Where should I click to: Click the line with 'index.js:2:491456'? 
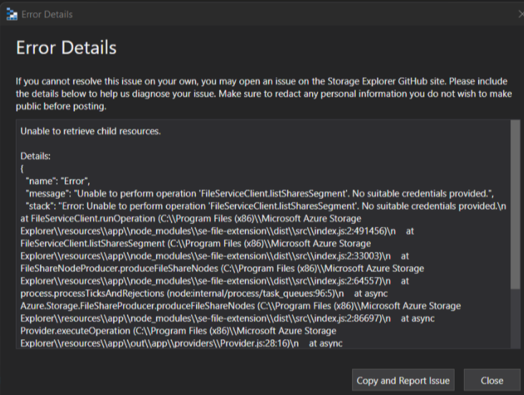click(x=217, y=231)
